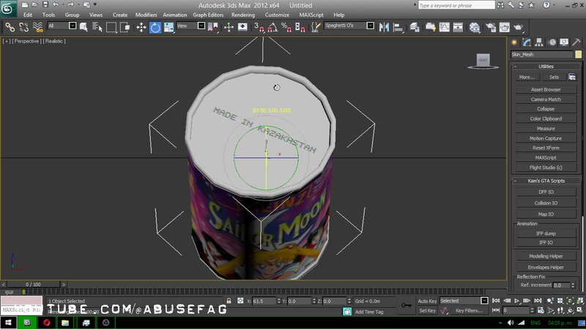The height and width of the screenshot is (329, 586).
Task: Open Rendered Frame Window icon
Action: (505, 27)
